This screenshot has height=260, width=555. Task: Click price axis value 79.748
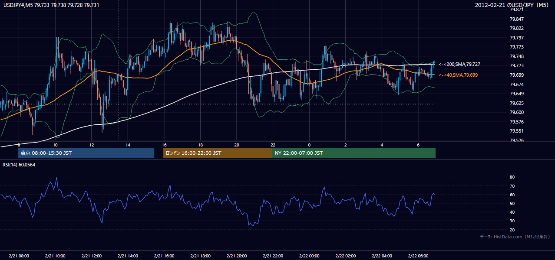517,56
